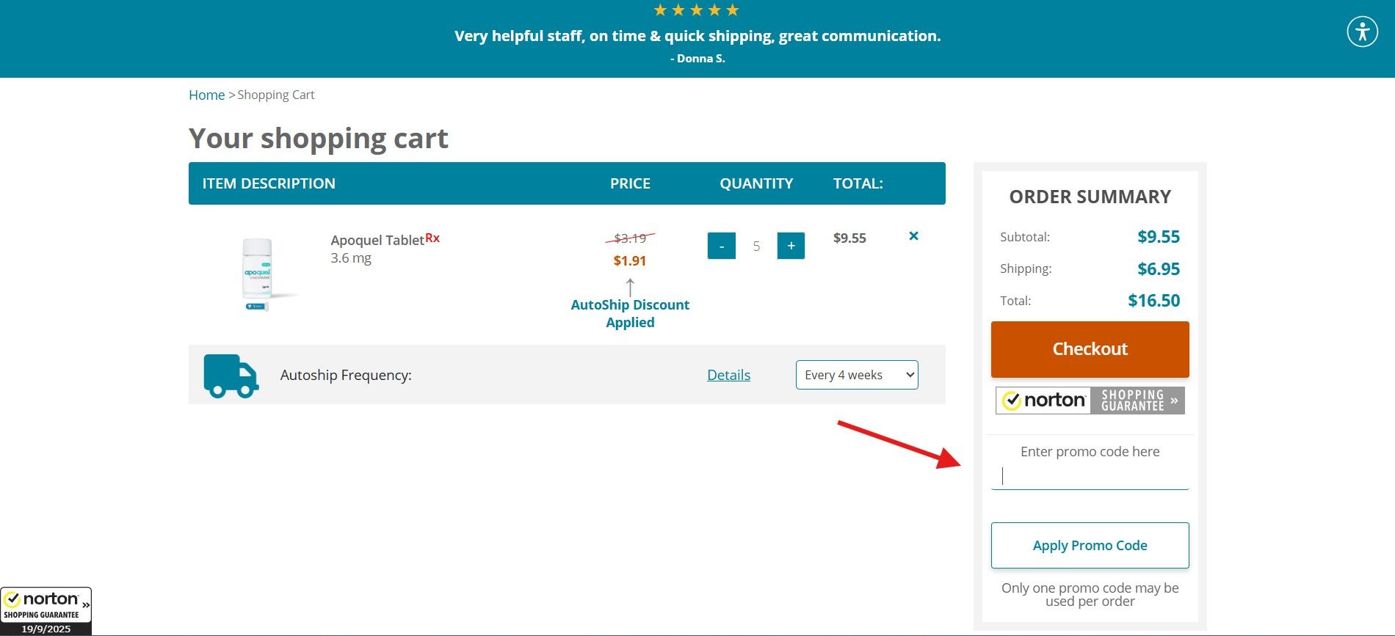
Task: Open the Norton Shopping Guarantee badge below Checkout
Action: tap(1090, 401)
